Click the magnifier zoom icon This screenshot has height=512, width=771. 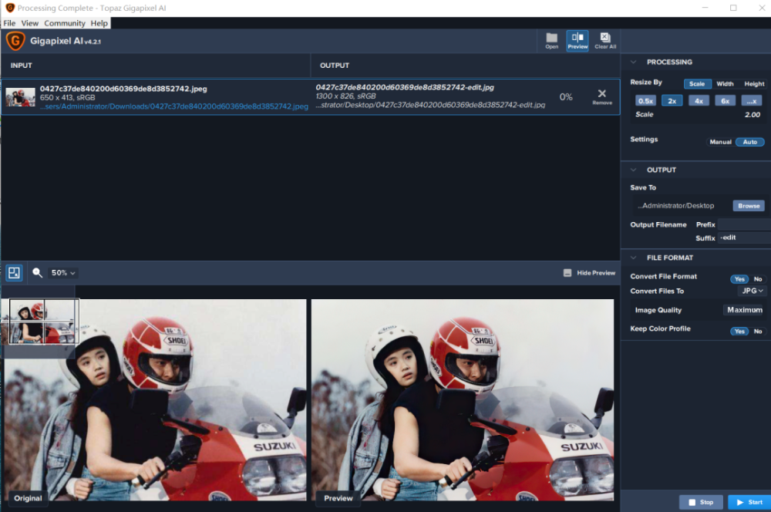pos(37,273)
